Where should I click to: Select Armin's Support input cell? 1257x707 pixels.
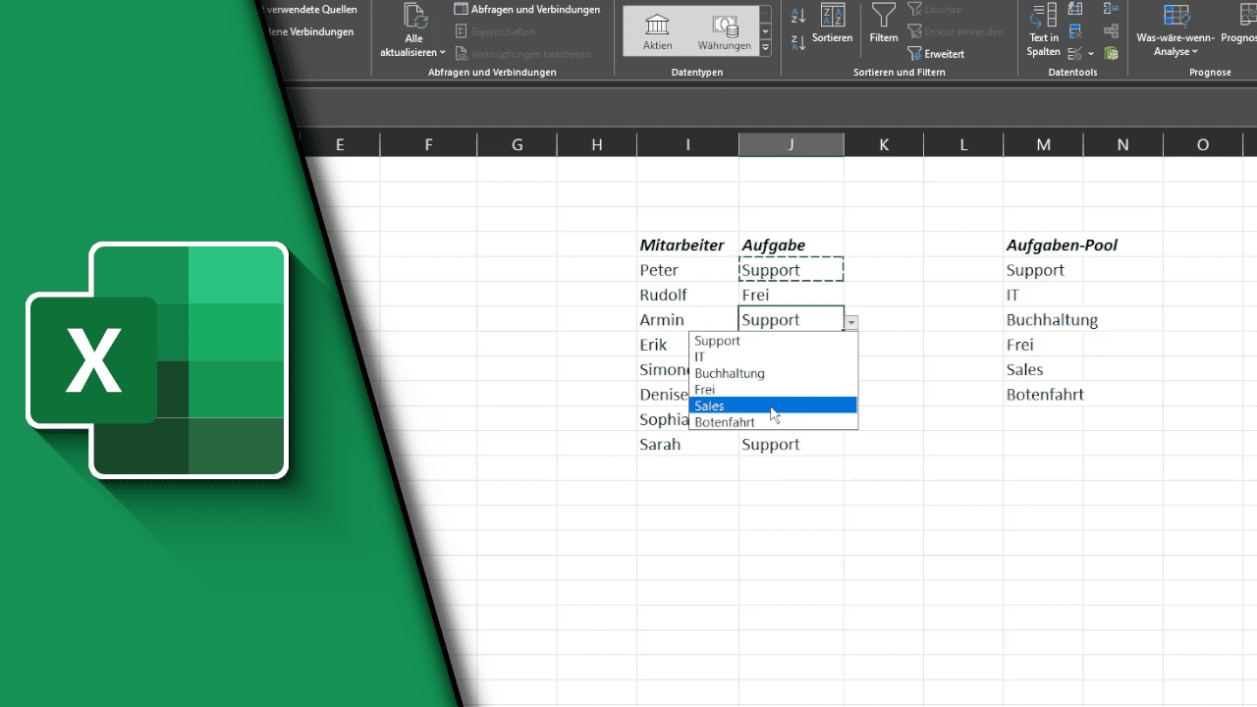click(x=791, y=319)
